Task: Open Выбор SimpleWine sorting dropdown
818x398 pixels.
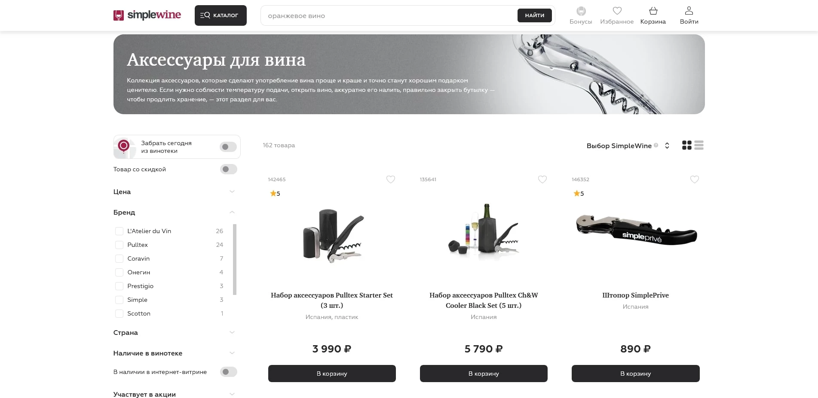Action: [x=628, y=146]
